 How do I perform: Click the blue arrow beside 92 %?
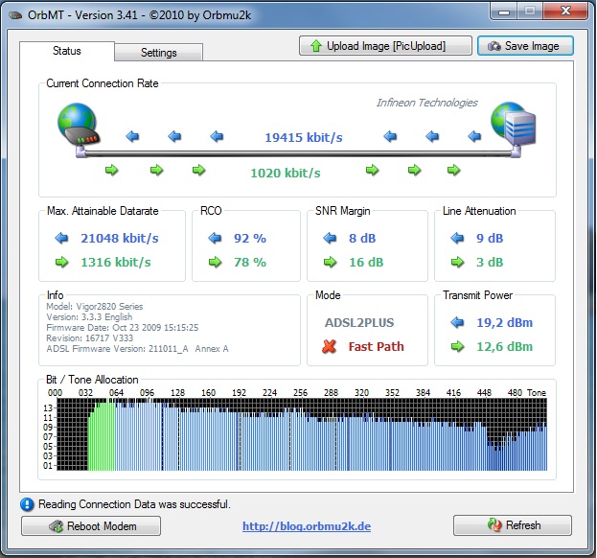coord(215,238)
